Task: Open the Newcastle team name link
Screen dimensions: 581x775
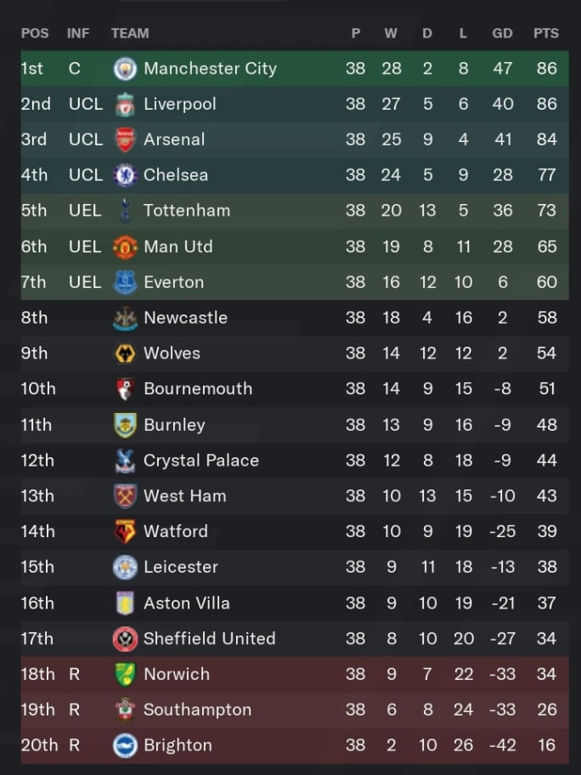Action: pyautogui.click(x=186, y=318)
